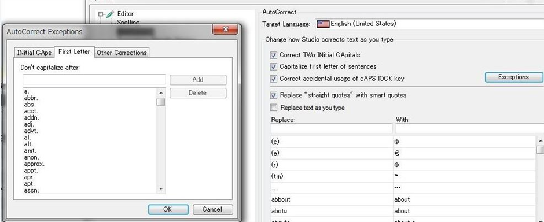544x222 pixels.
Task: Close the AutoCorrect Exceptions dialog with X
Action: (x=225, y=29)
